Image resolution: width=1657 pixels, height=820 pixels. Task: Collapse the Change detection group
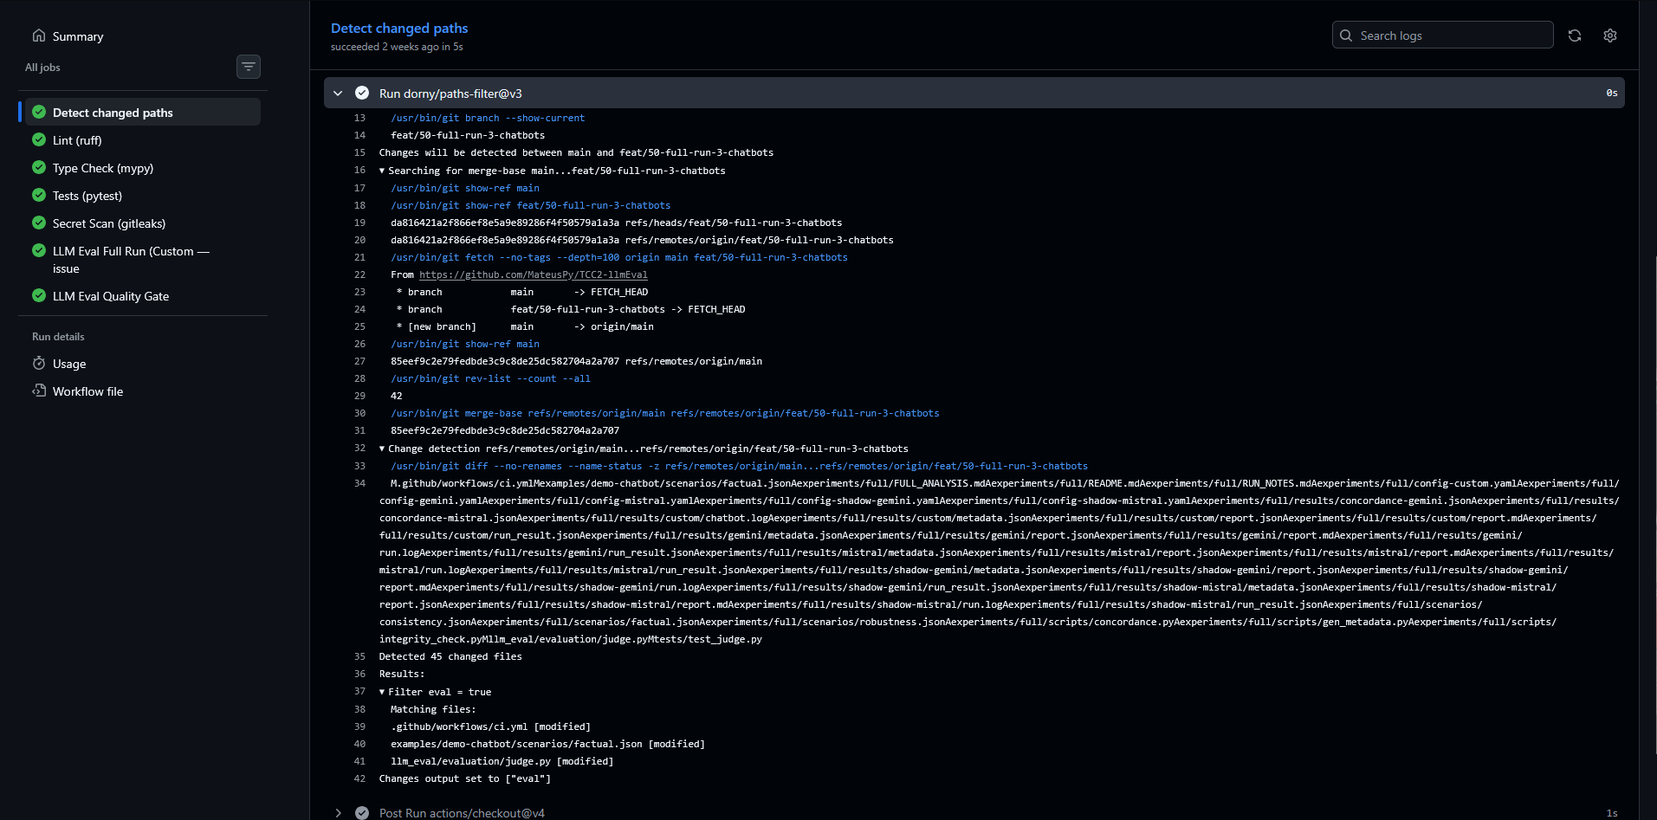pyautogui.click(x=382, y=449)
